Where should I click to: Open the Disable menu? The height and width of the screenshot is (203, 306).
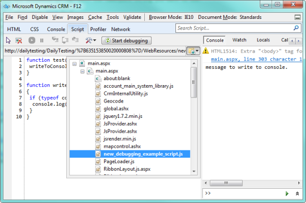40,17
